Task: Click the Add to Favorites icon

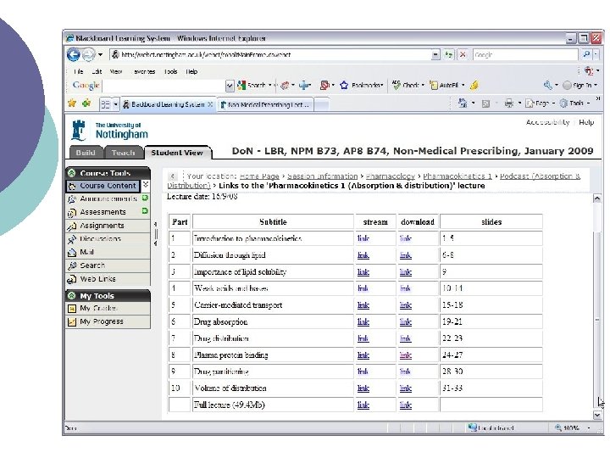Action: click(86, 103)
